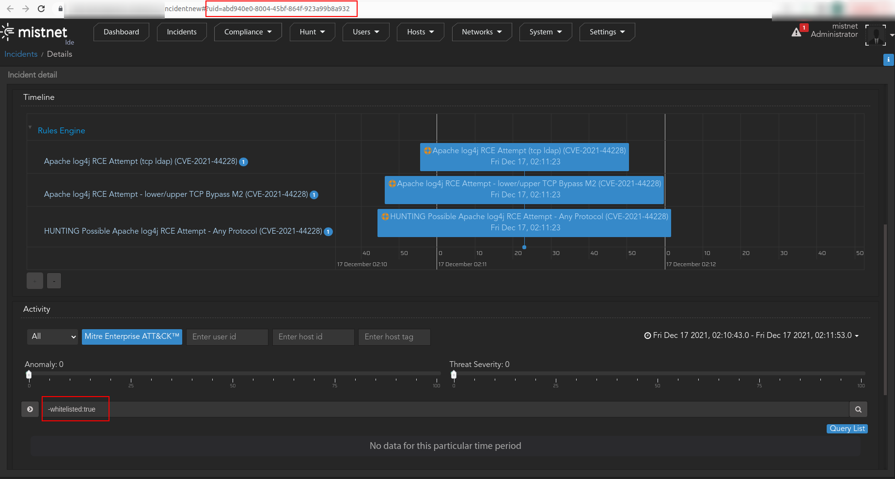The width and height of the screenshot is (895, 479).
Task: Expand the Compliance menu
Action: coord(248,32)
